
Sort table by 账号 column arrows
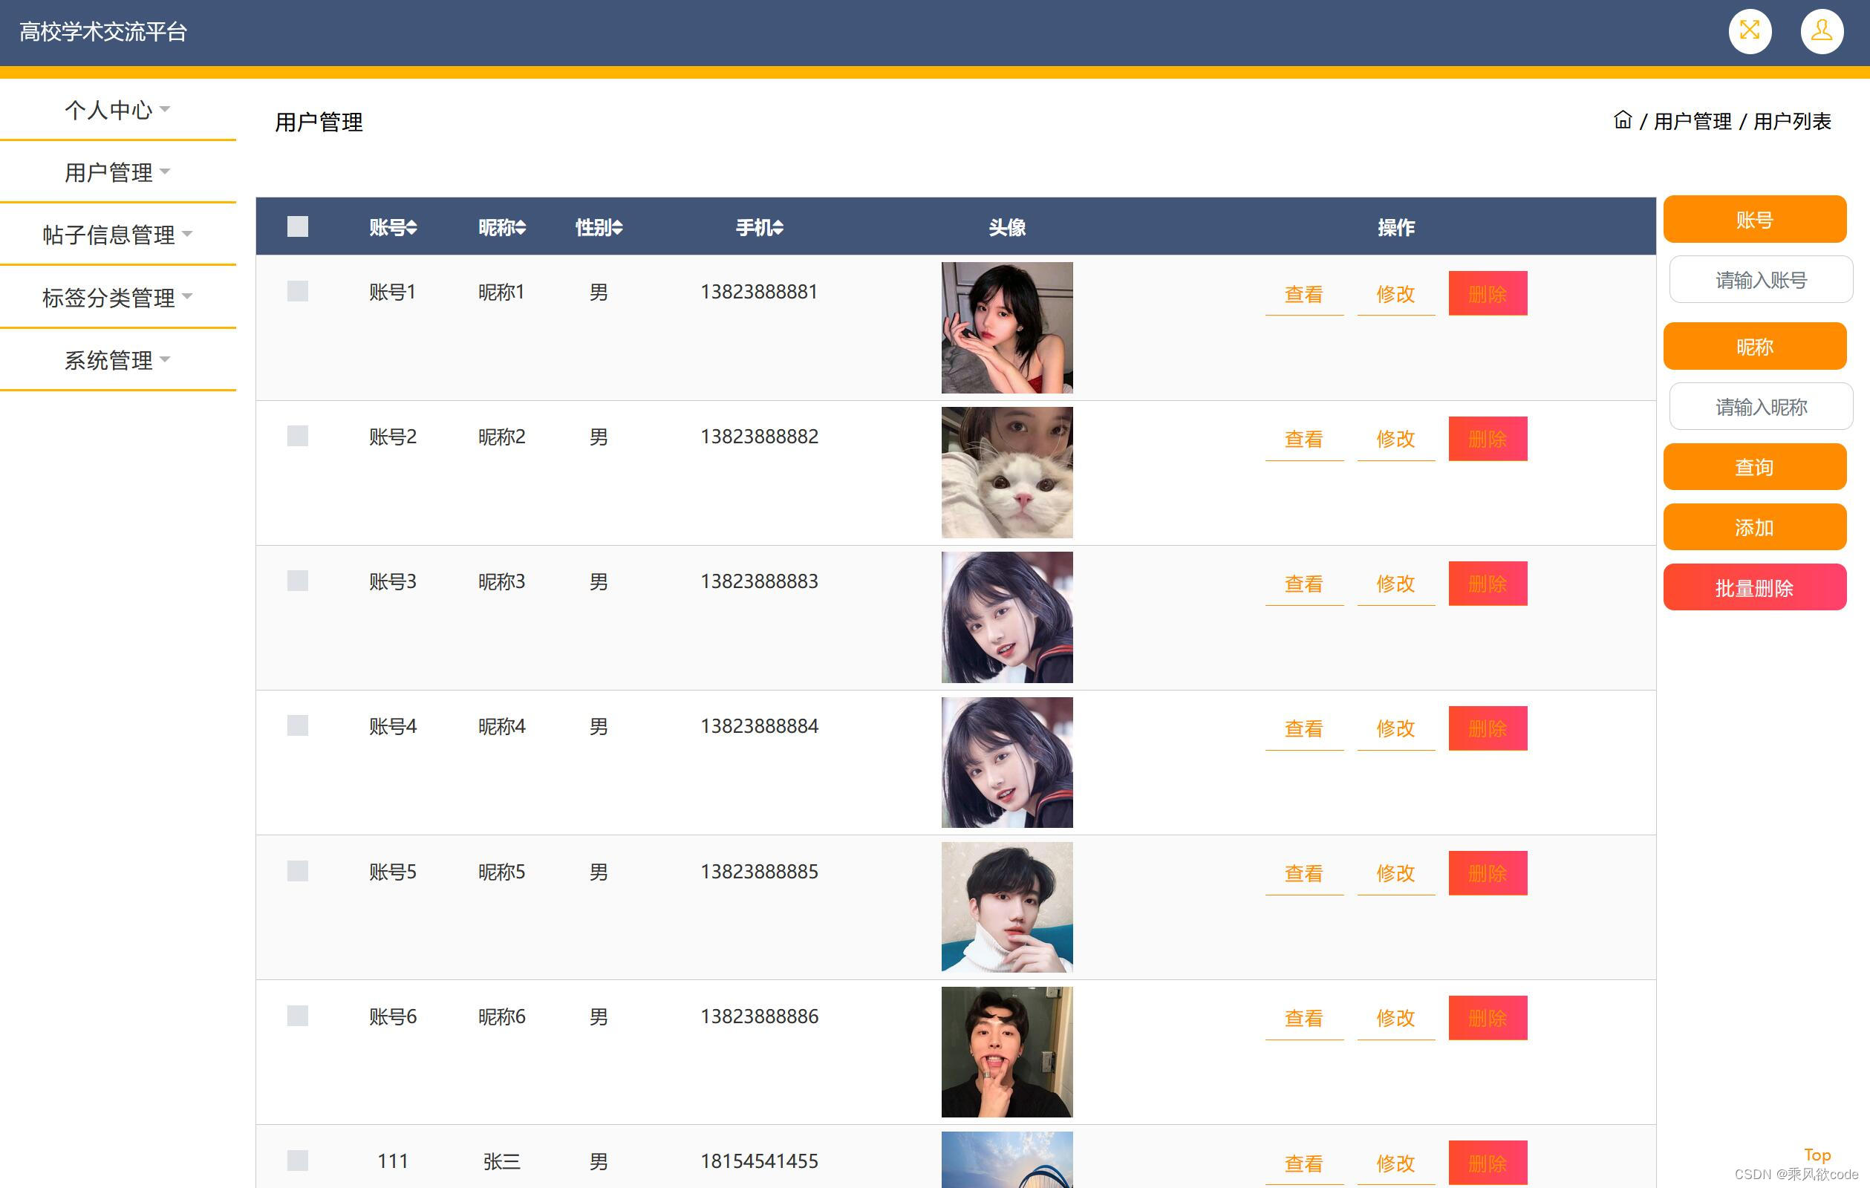pos(411,227)
